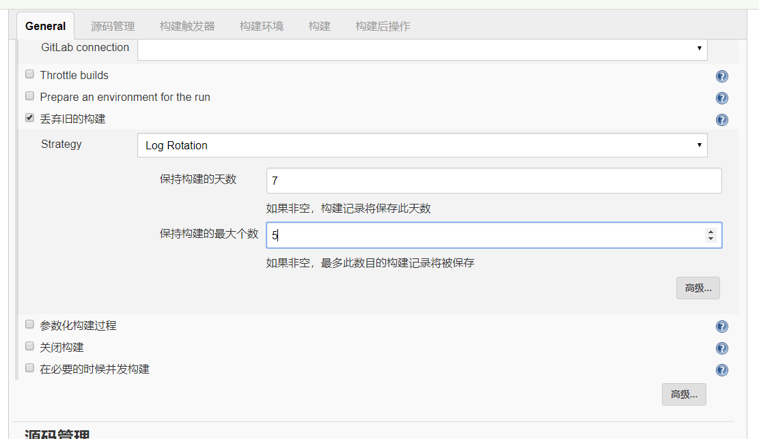Open help for 参数化构建过程 option

722,327
